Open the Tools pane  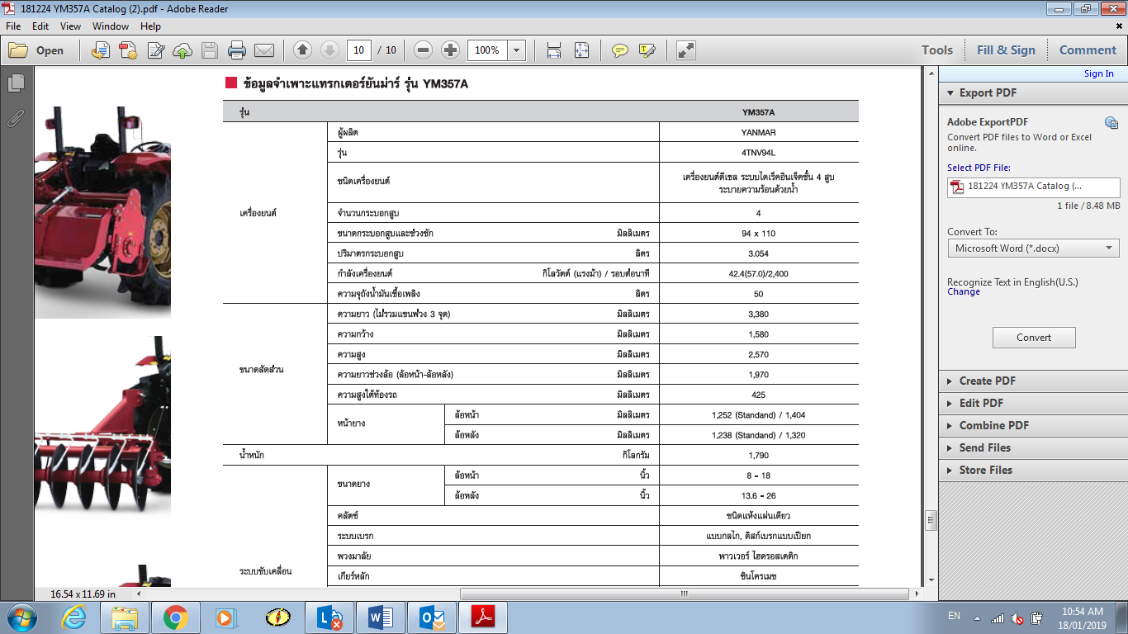[x=937, y=50]
